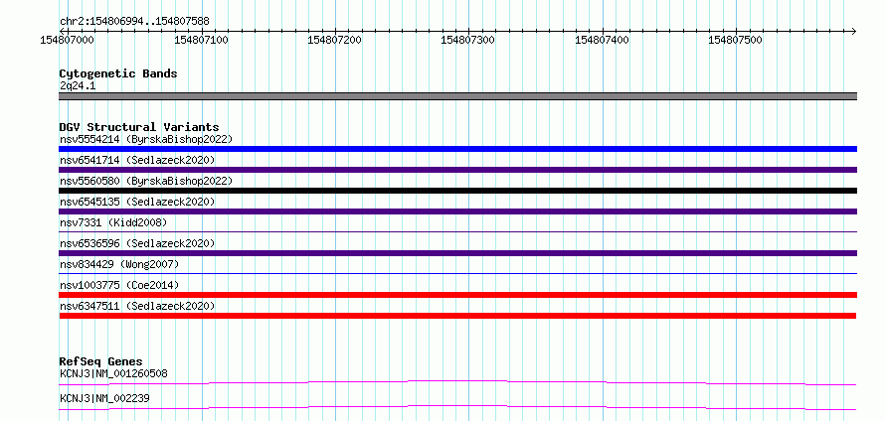Click the nsv1003775 (Coe2014) label
Screen dimensions: 885x421
[119, 285]
